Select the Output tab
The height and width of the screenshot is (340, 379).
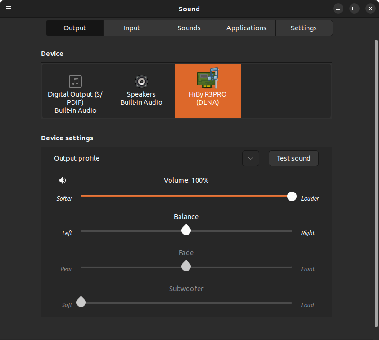[x=75, y=28]
